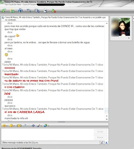Click the contact name in title bar
The width and height of the screenshot is (134, 149).
click(x=48, y=2)
